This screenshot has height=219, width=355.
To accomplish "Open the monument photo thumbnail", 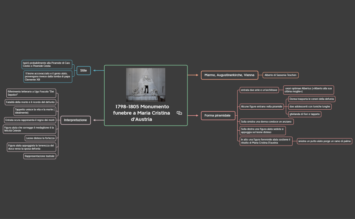I will click(146, 85).
